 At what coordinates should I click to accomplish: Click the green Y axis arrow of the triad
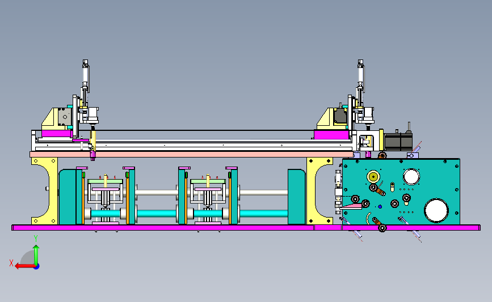click(x=36, y=255)
